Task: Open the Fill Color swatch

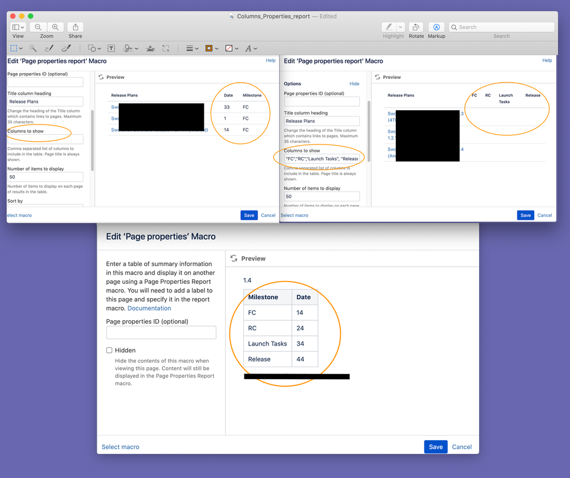Action: point(231,49)
